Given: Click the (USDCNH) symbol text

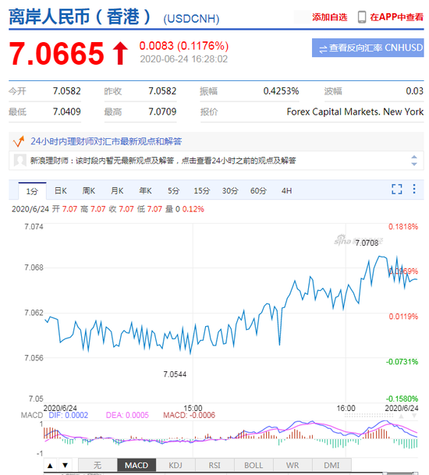Looking at the screenshot, I should (191, 19).
